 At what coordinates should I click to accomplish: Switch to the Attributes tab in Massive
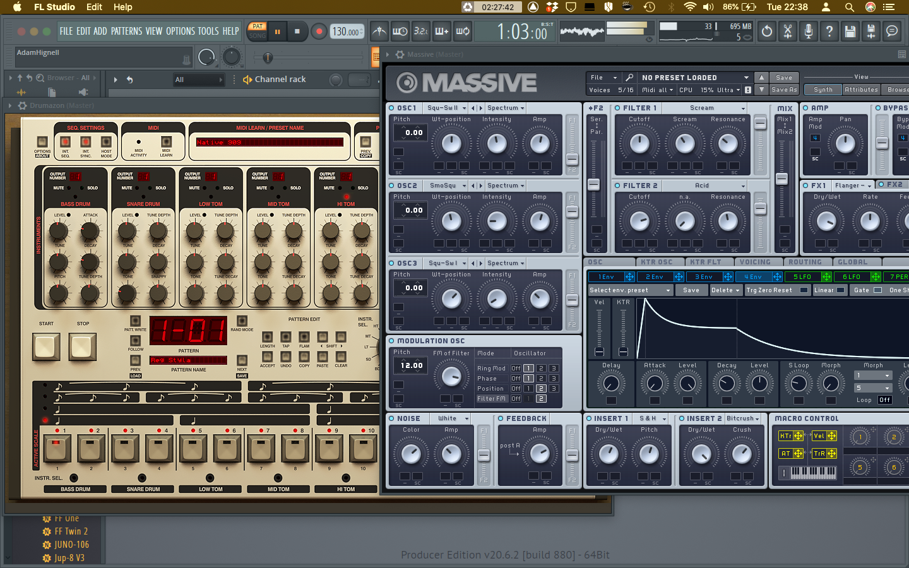tap(862, 90)
